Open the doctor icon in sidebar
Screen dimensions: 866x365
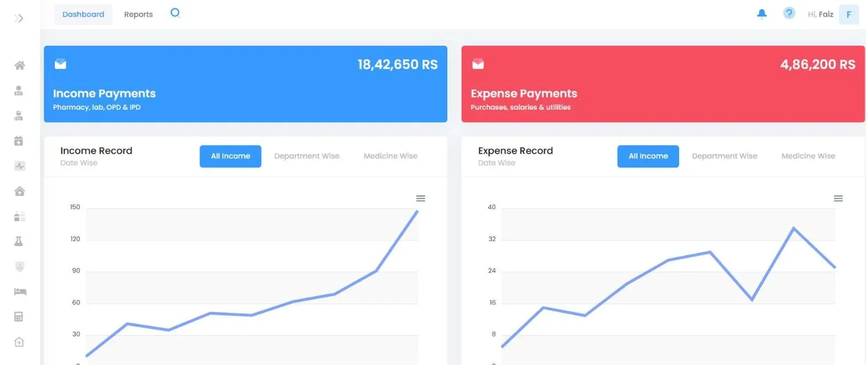pos(19,90)
